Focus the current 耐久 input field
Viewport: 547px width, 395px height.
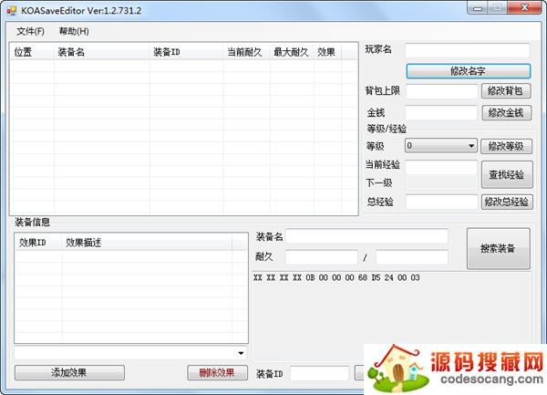pos(322,257)
